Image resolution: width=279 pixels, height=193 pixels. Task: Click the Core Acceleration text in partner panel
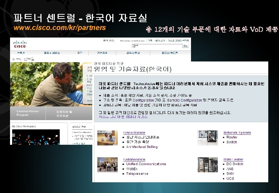tap(82, 132)
